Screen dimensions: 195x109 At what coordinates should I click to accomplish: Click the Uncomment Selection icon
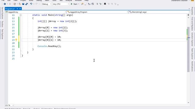tap(100, 4)
